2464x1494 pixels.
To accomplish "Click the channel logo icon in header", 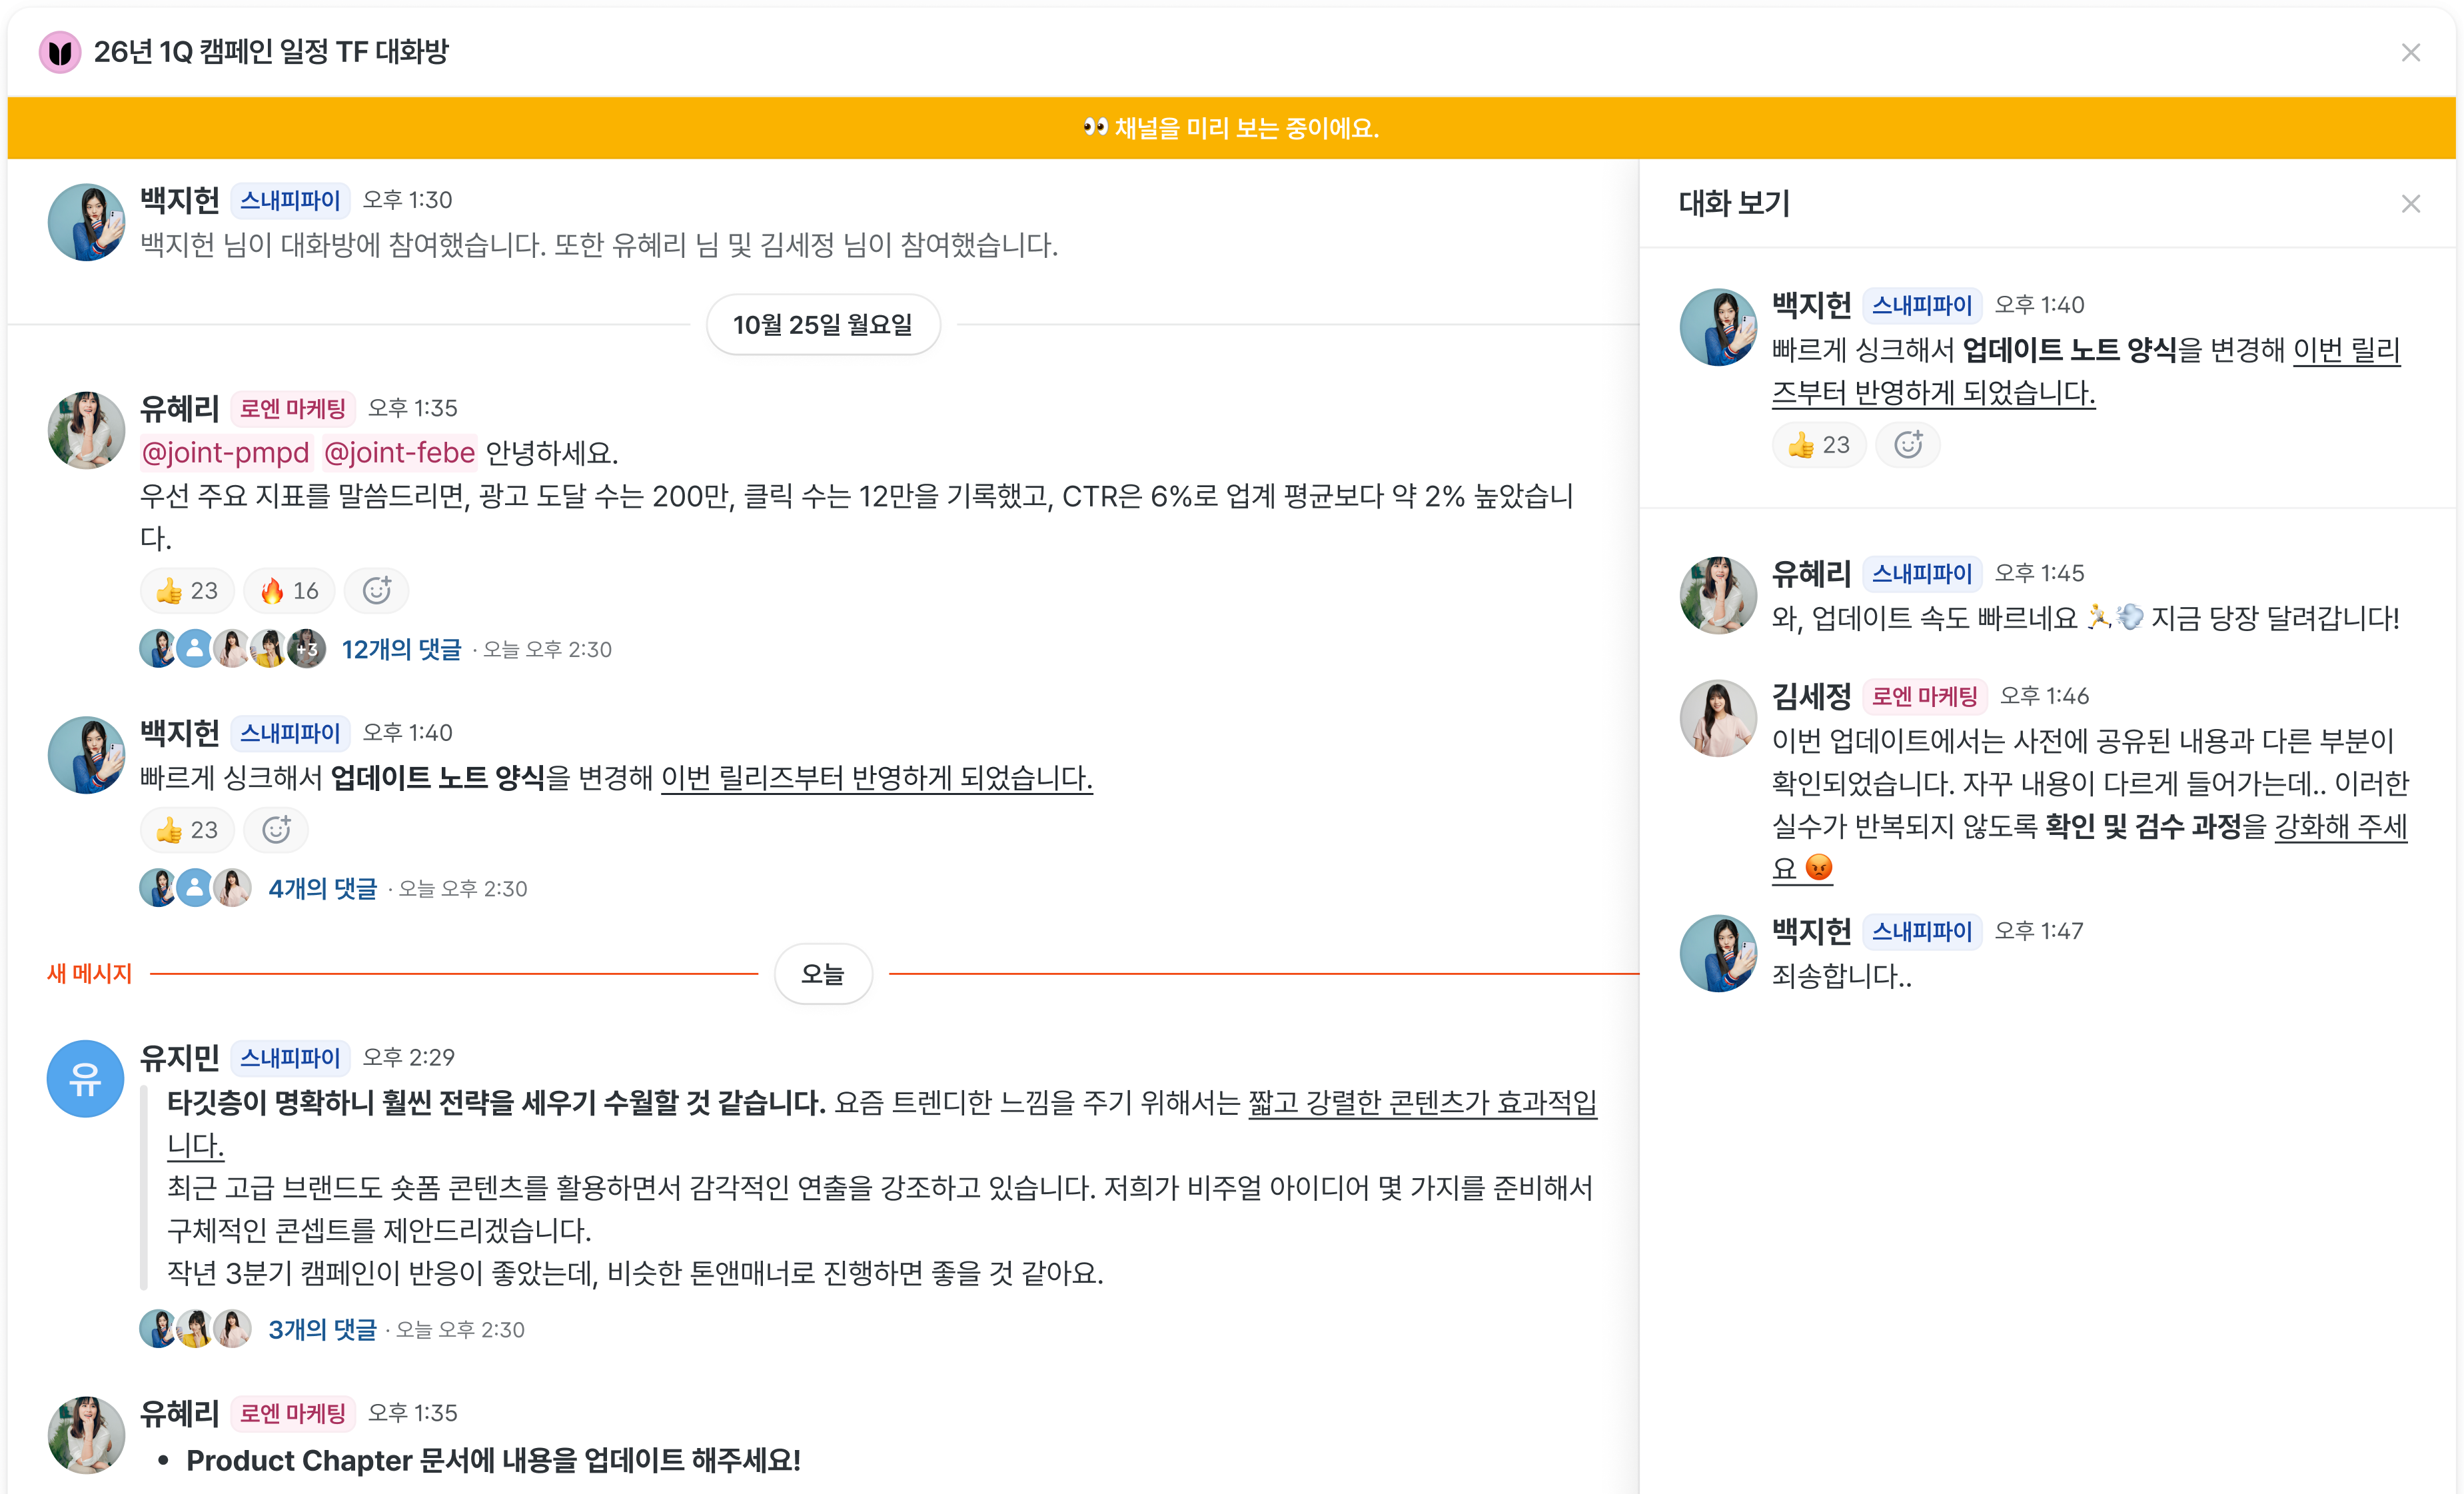I will coord(60,52).
